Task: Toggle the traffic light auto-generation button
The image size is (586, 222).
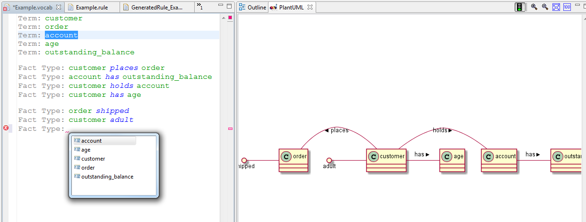Action: point(520,7)
